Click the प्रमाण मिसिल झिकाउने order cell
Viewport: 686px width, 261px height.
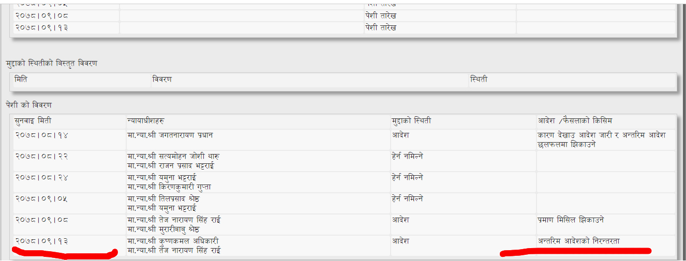pyautogui.click(x=571, y=220)
